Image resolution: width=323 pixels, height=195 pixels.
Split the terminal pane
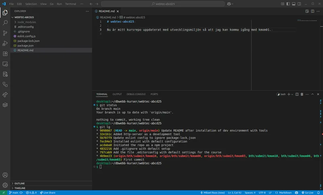tap(297, 94)
